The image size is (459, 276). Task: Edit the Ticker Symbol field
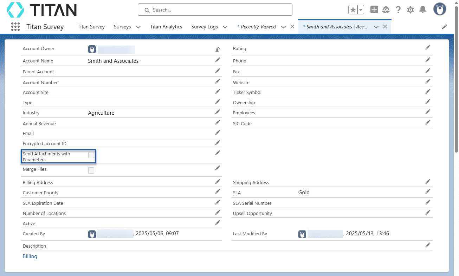click(428, 92)
